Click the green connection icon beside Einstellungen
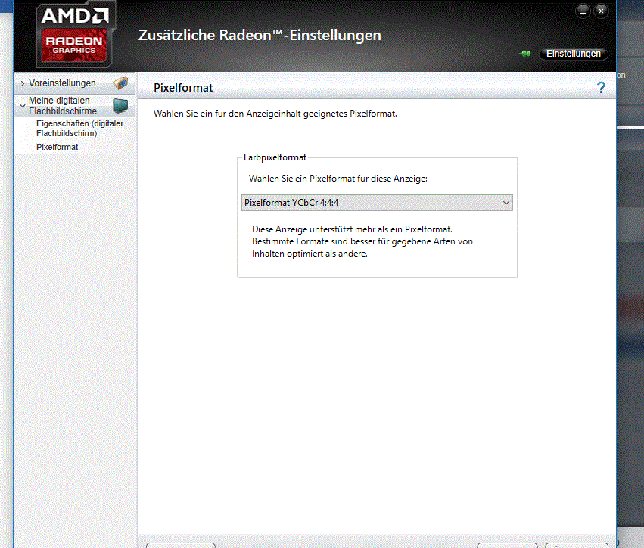Viewport: 644px width, 548px height. click(x=526, y=54)
